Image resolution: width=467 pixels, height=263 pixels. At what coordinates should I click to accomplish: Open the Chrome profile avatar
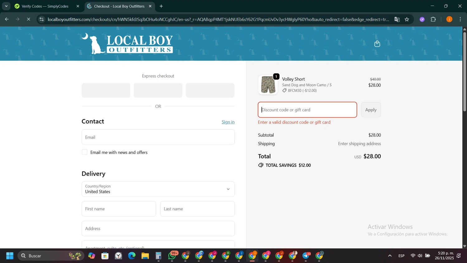point(449,19)
